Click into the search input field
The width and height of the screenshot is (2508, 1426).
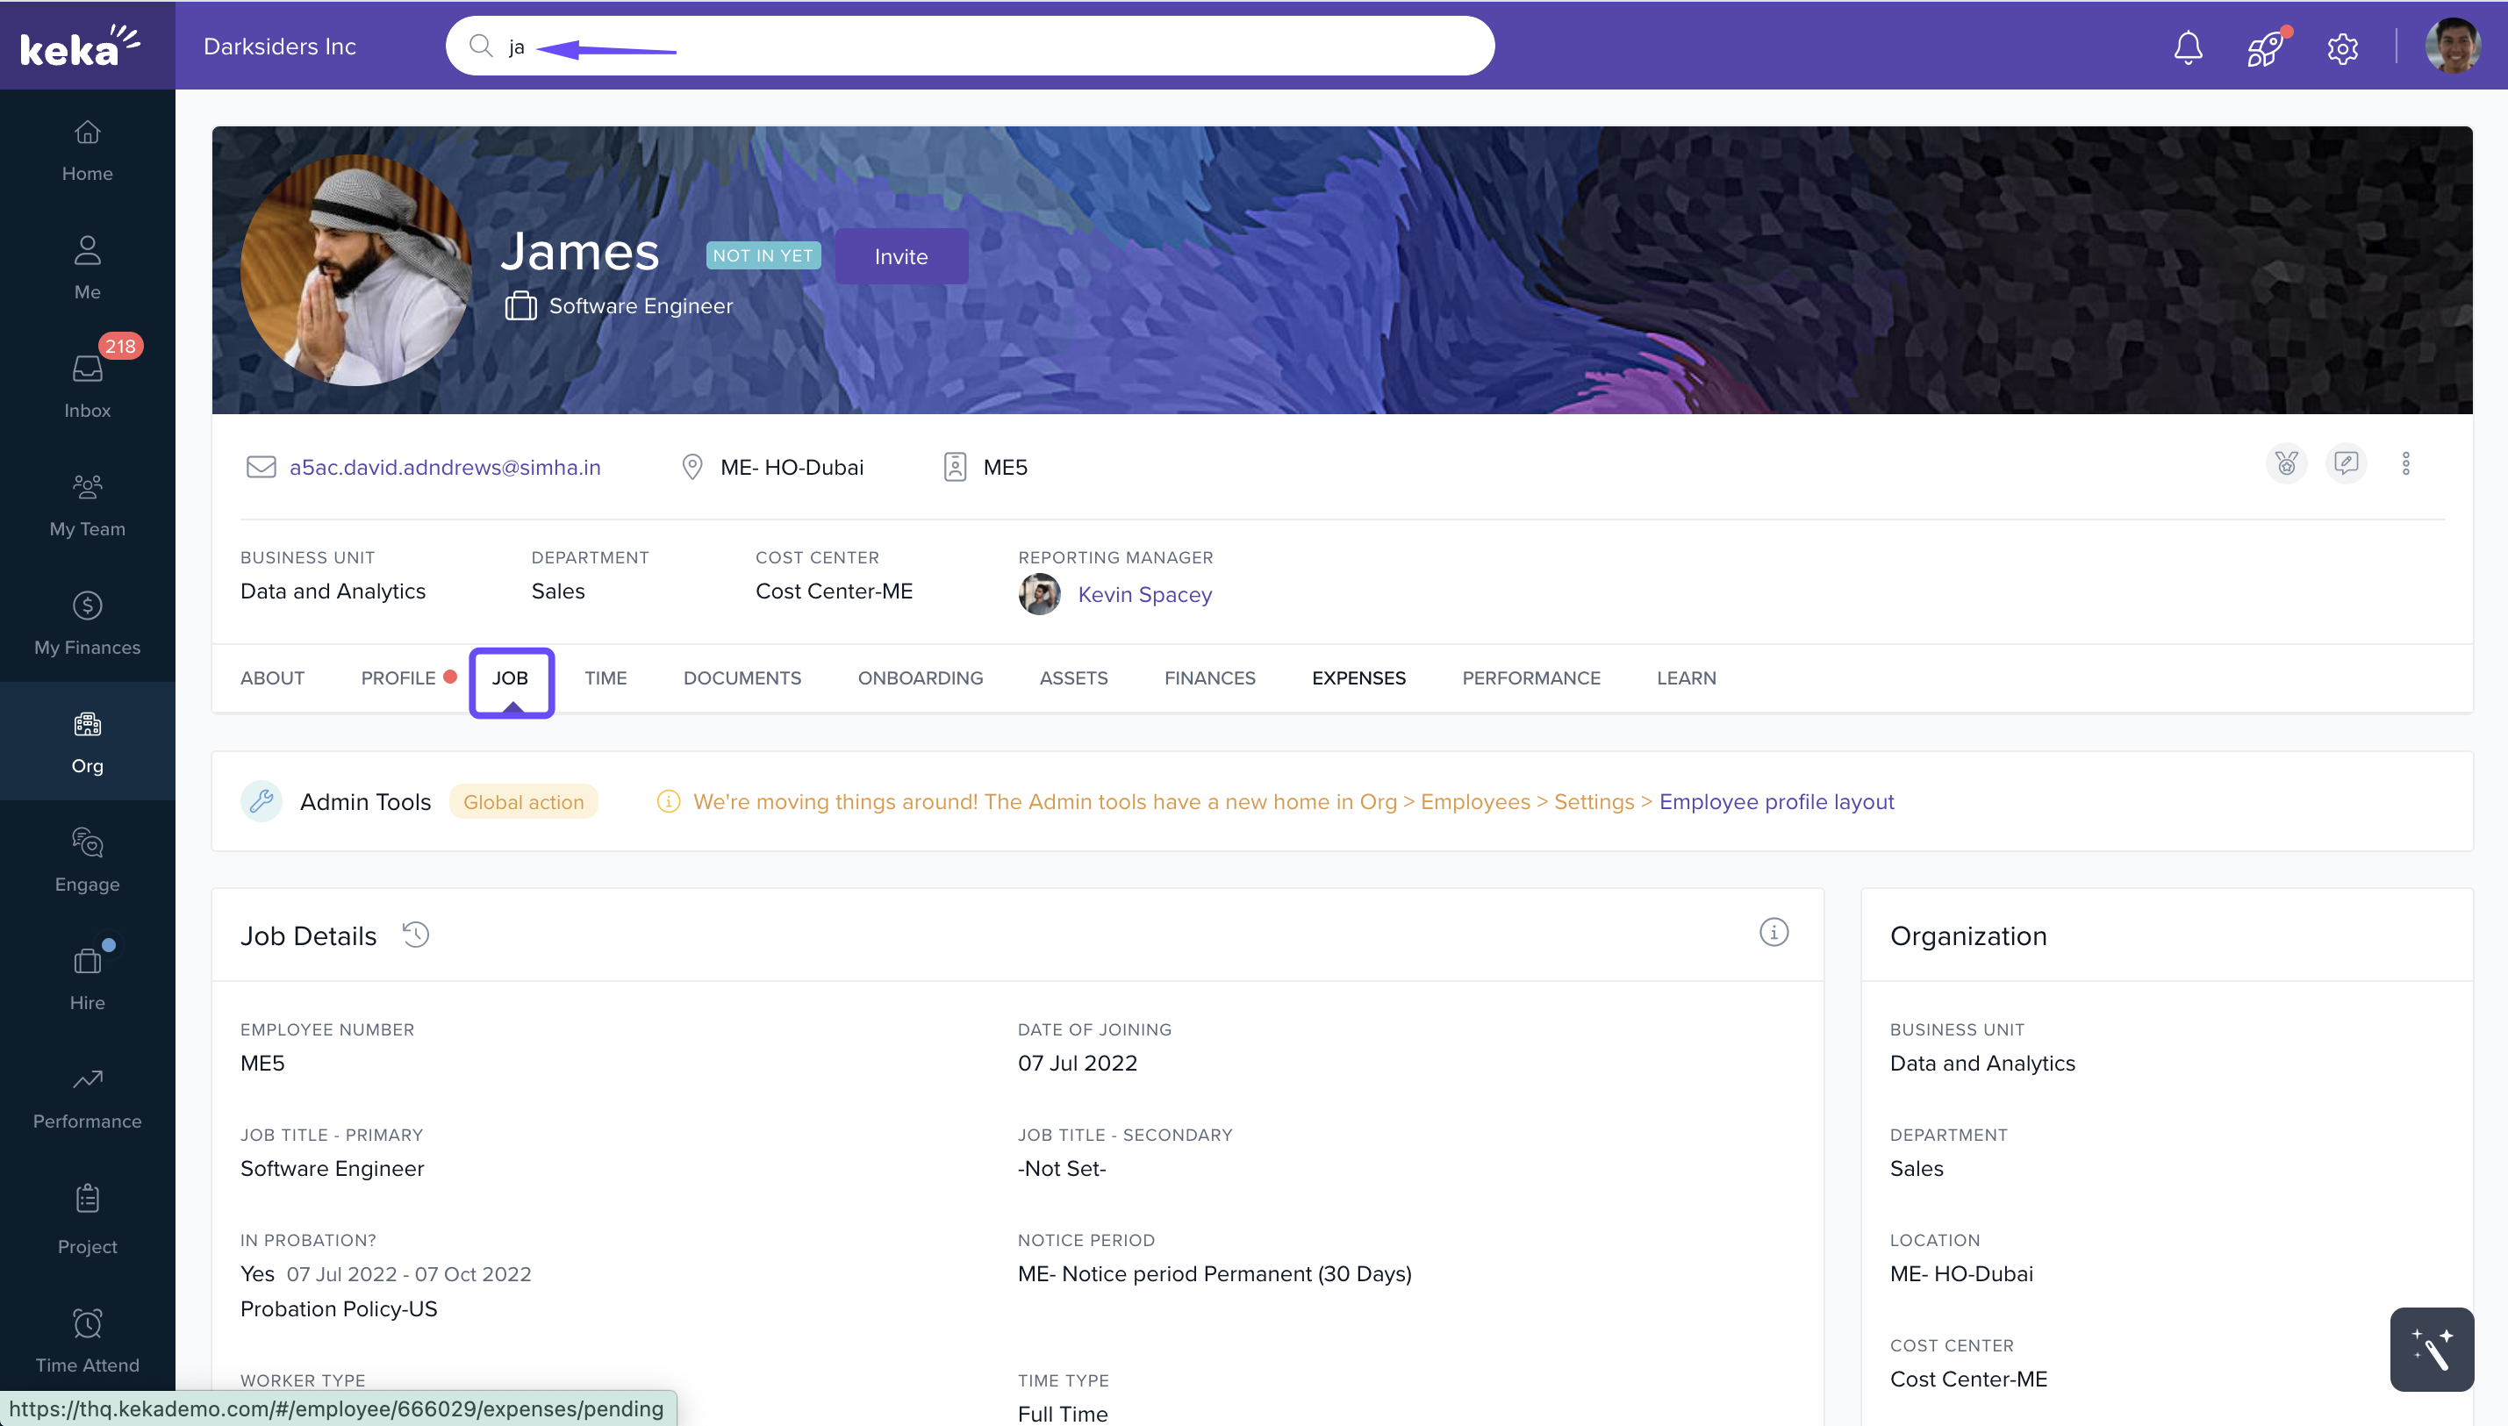coord(979,46)
